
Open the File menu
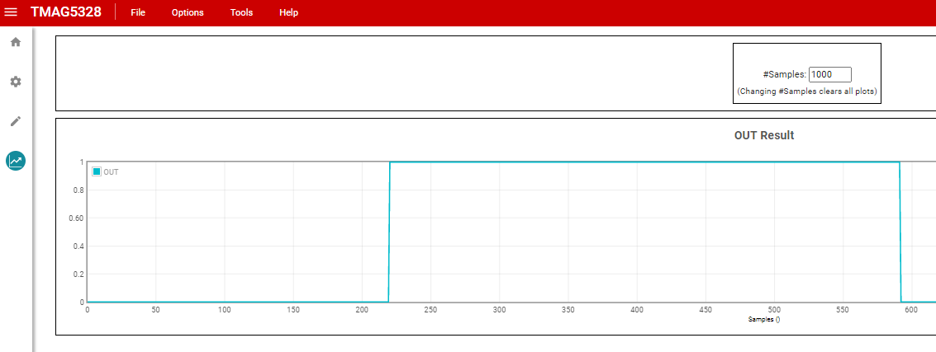(x=138, y=12)
